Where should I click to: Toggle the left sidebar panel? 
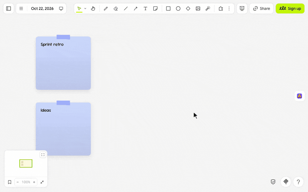8,8
